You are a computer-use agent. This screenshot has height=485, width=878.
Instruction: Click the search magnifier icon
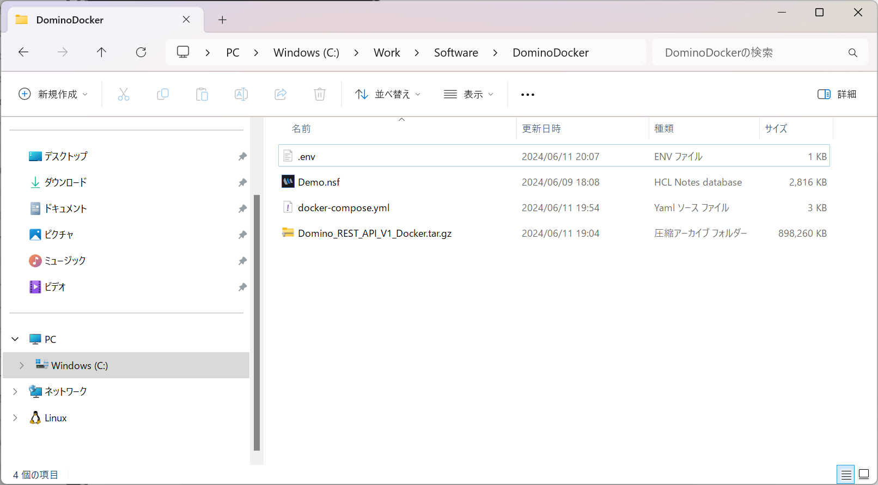point(853,53)
